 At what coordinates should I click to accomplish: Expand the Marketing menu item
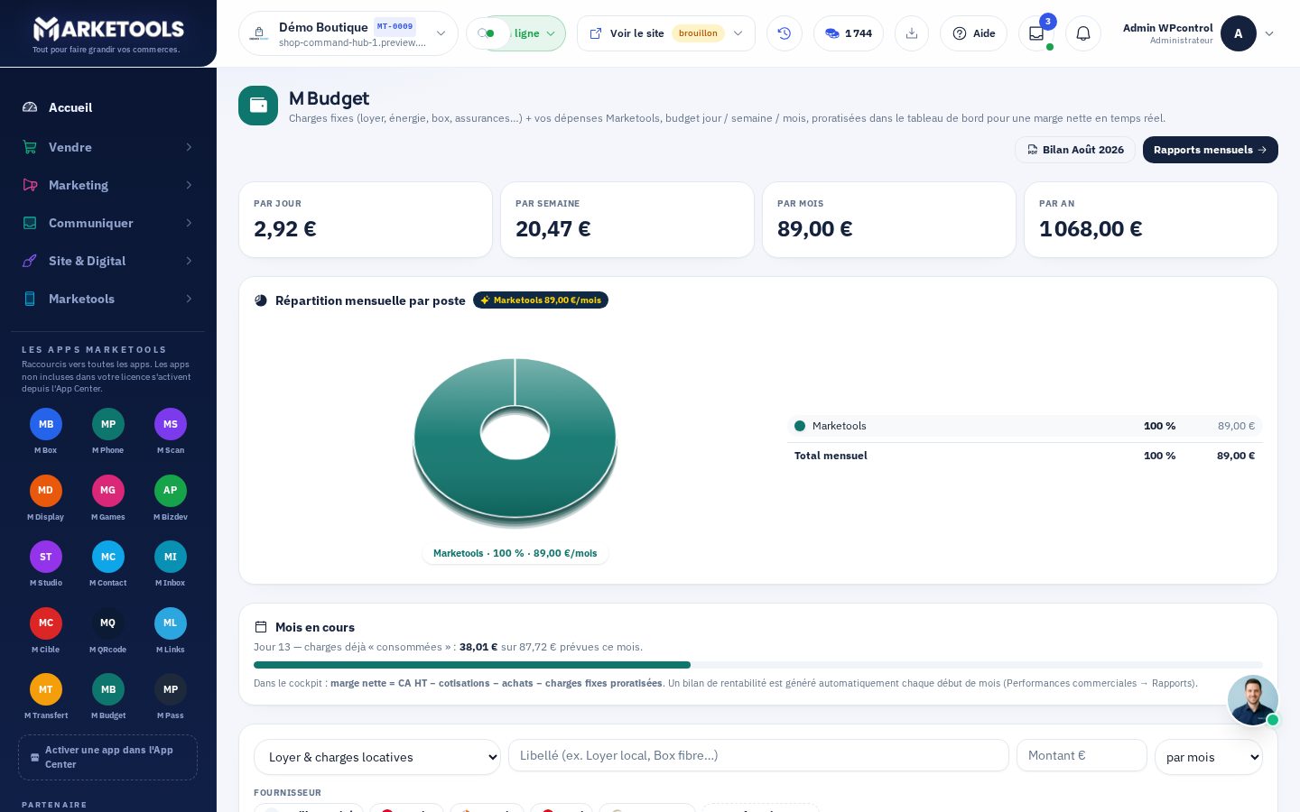107,185
